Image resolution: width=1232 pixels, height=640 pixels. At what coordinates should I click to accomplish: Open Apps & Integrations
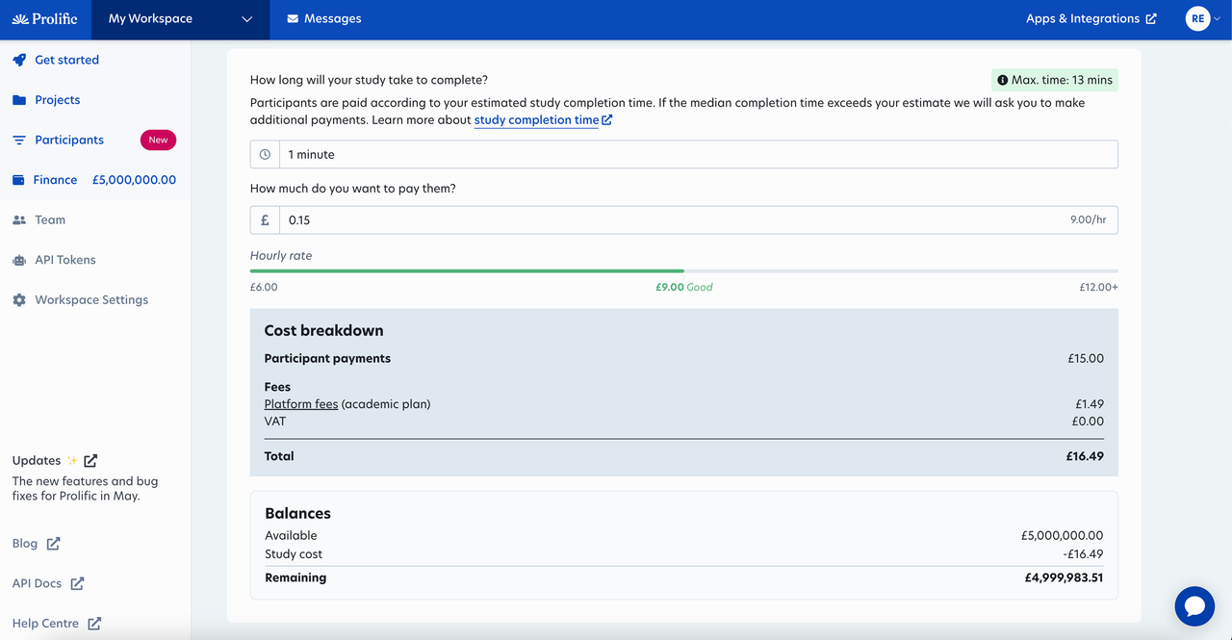pos(1091,19)
